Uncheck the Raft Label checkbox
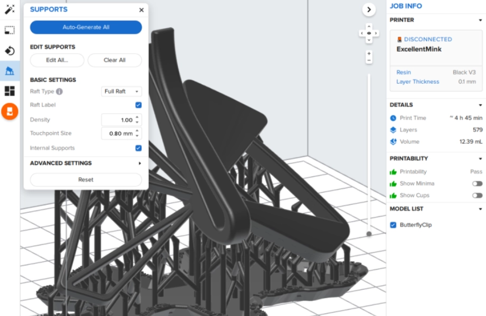Viewport: 486px width, 316px height. [138, 105]
